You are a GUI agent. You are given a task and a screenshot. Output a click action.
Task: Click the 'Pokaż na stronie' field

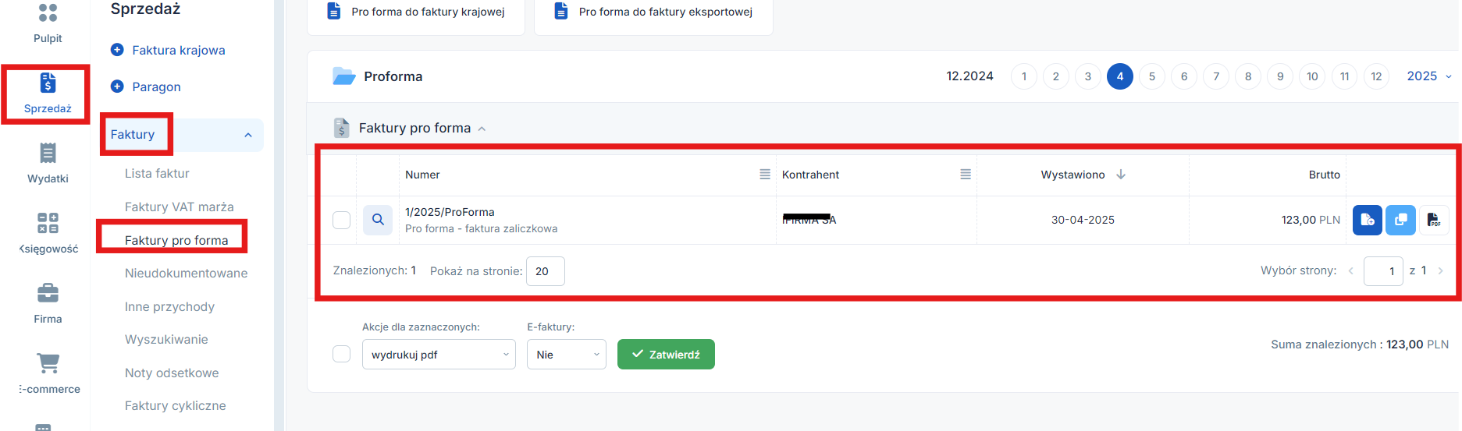(x=546, y=271)
